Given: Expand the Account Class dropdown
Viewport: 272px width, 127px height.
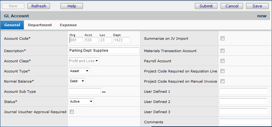Looking at the screenshot, I should tap(84, 61).
